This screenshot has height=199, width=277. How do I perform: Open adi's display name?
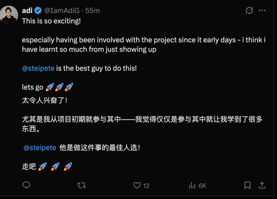click(27, 10)
